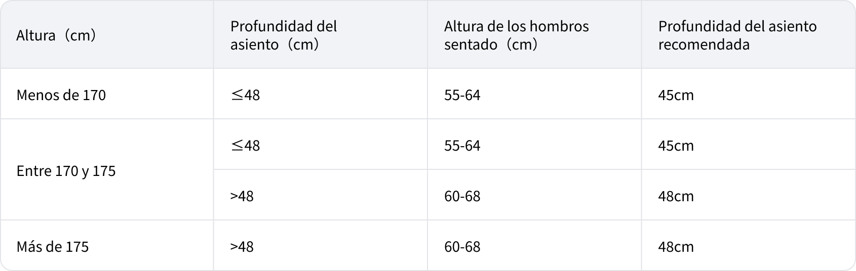This screenshot has width=856, height=271.
Task: Click 48cm recommended depth for Más de 175
Action: (x=676, y=247)
